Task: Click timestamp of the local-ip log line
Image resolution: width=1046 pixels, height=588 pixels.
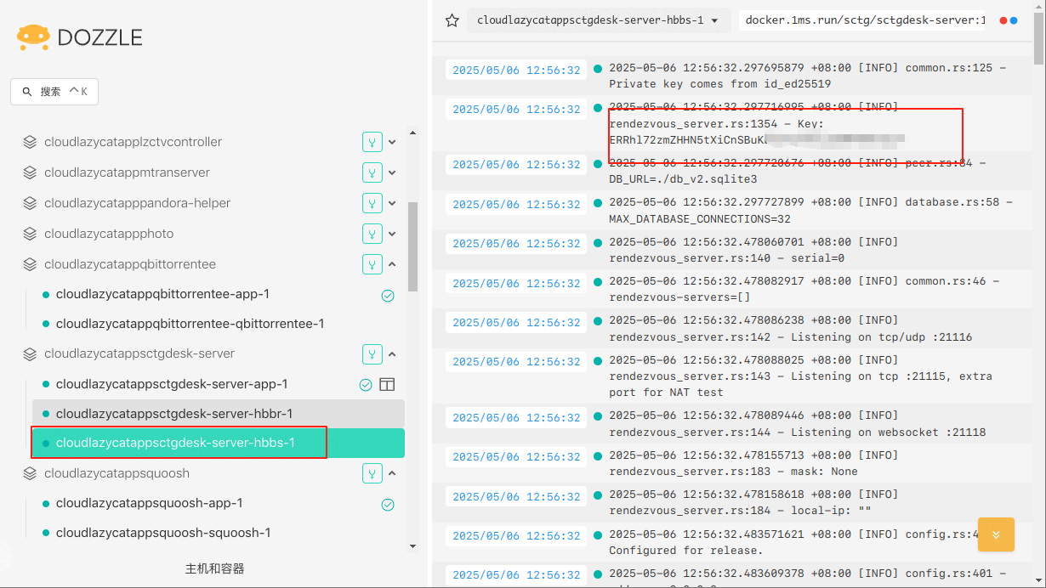Action: click(x=516, y=497)
